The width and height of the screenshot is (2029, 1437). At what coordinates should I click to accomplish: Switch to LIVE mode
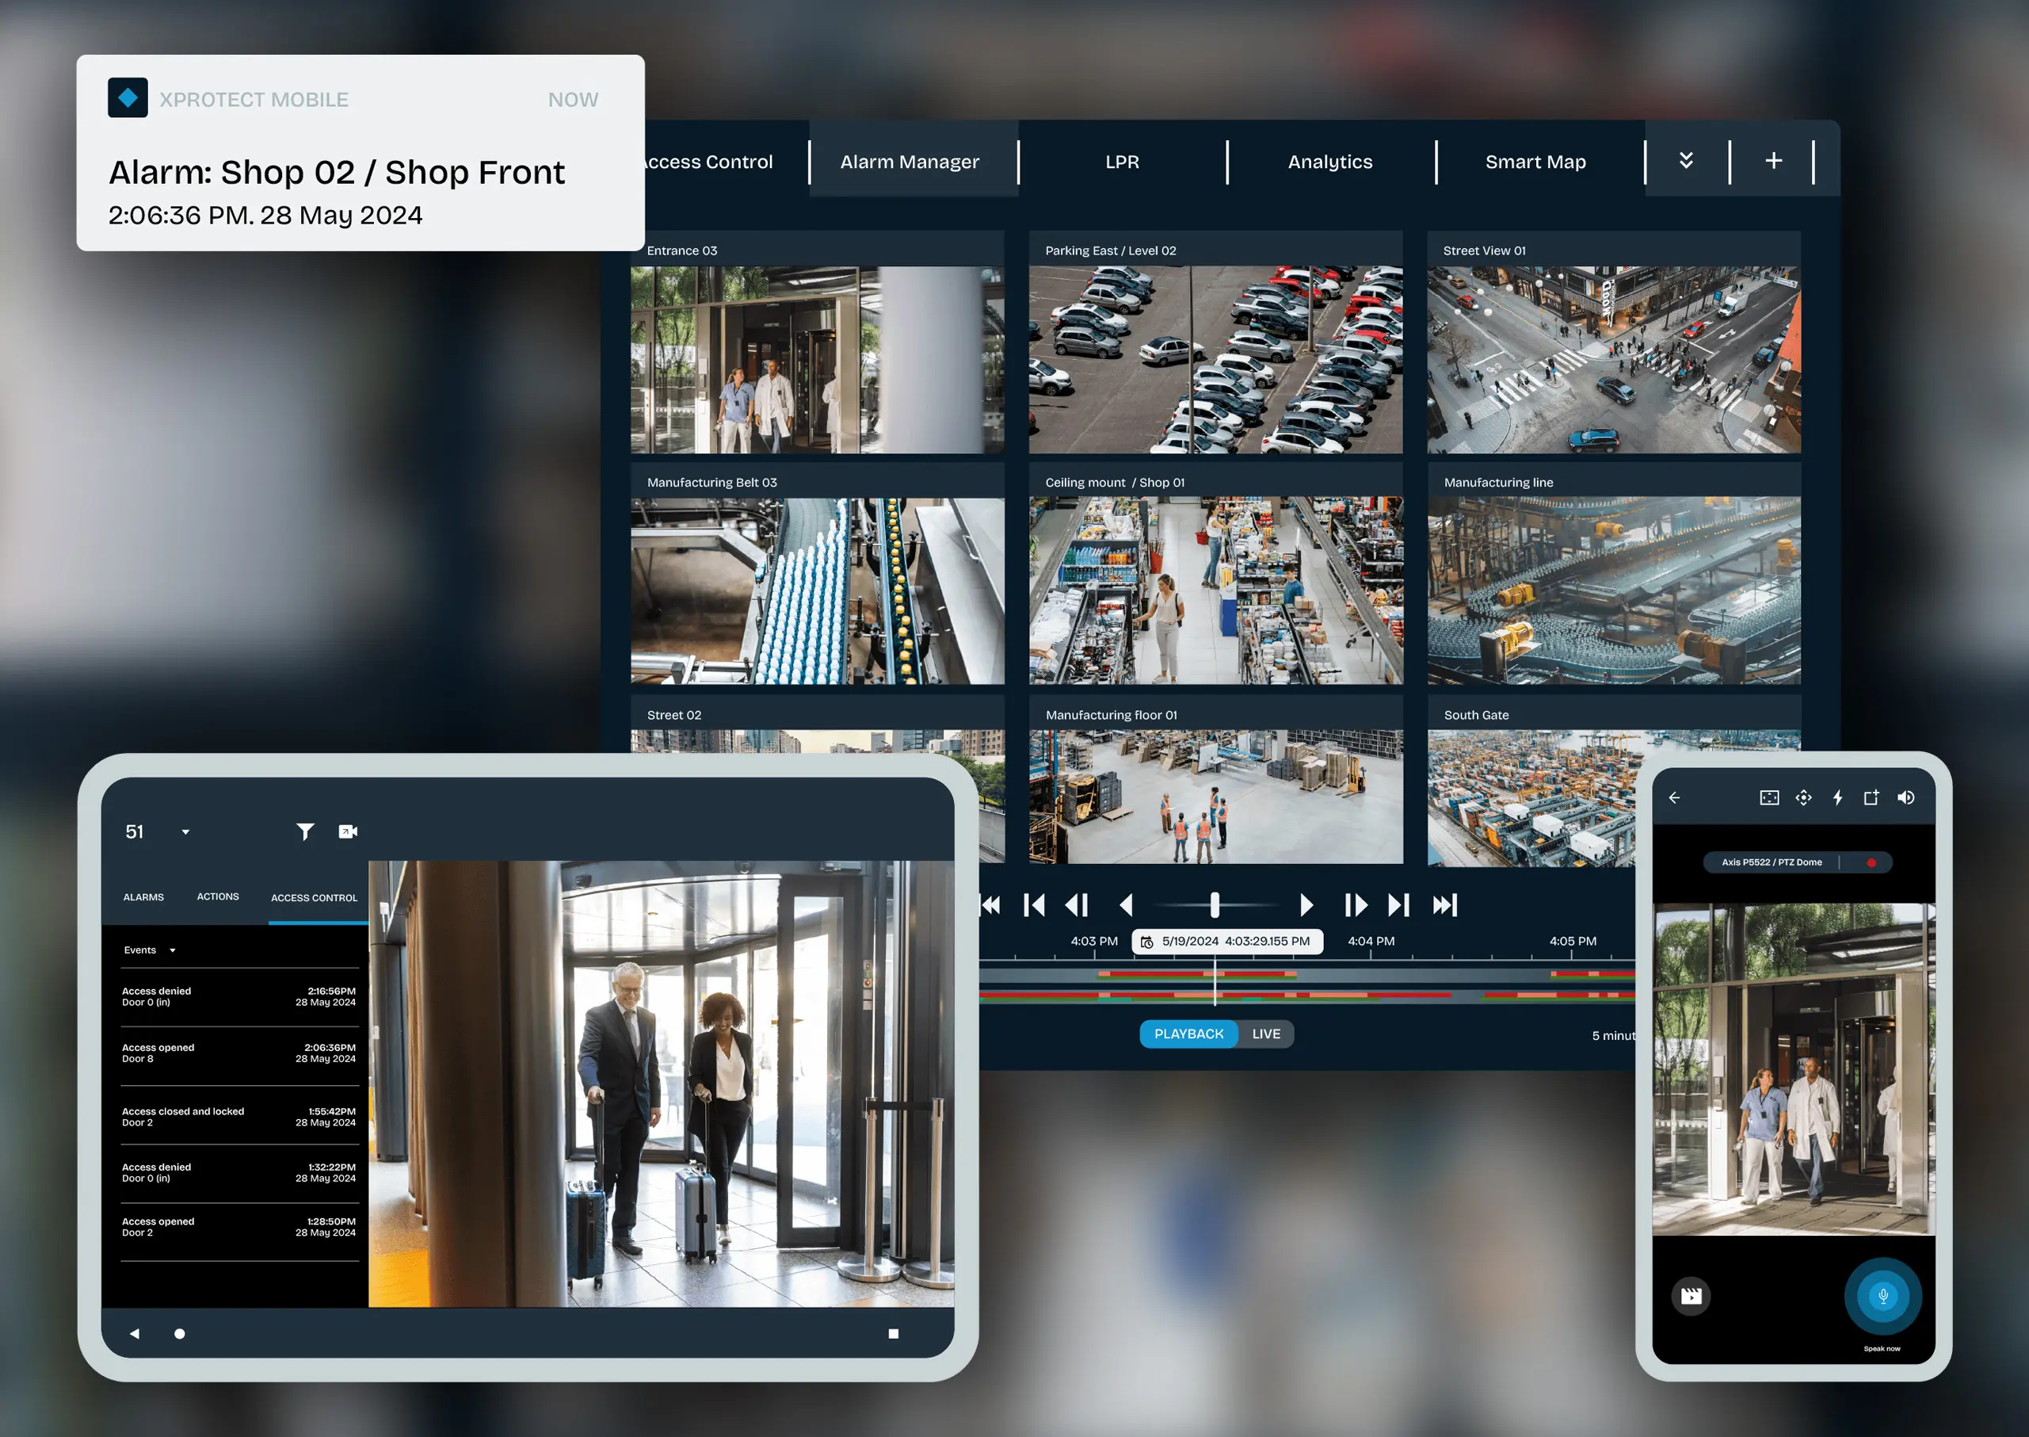point(1266,1034)
